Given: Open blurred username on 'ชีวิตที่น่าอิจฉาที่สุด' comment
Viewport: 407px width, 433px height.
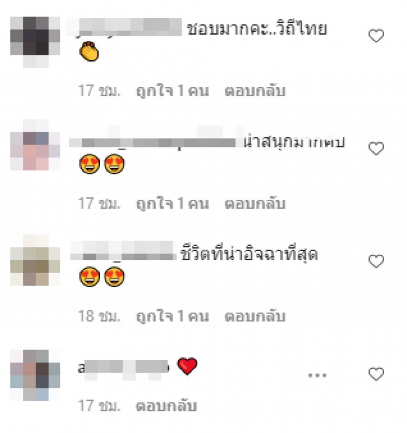Looking at the screenshot, I should coord(123,251).
